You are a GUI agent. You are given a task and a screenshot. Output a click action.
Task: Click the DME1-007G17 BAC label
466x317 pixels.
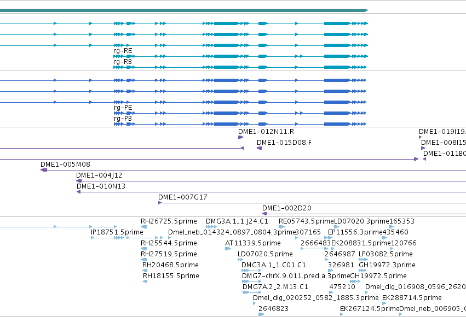(183, 197)
